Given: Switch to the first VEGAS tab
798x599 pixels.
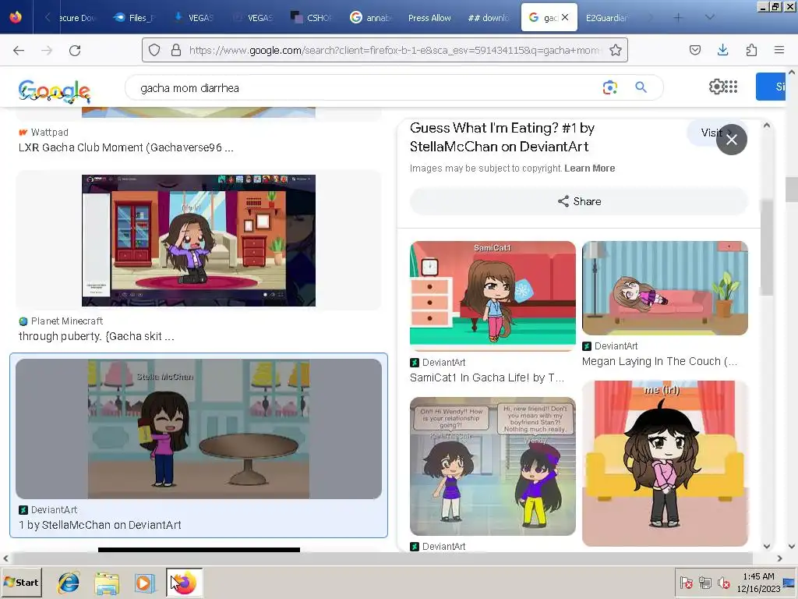Looking at the screenshot, I should click(x=194, y=17).
